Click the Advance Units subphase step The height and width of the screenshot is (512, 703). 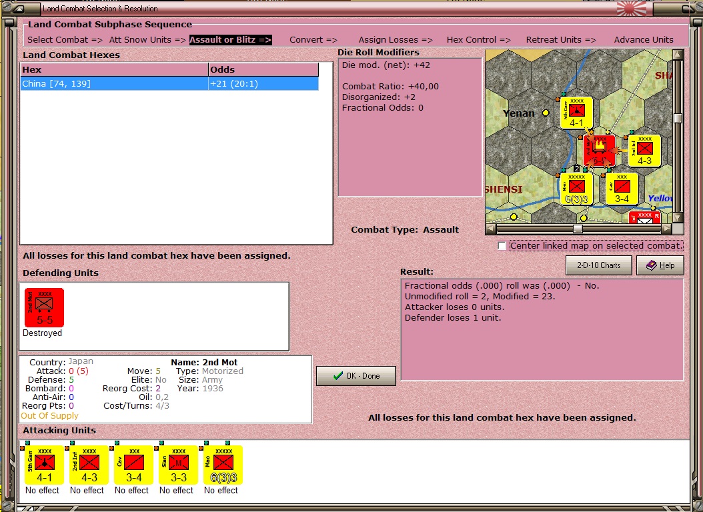point(644,39)
